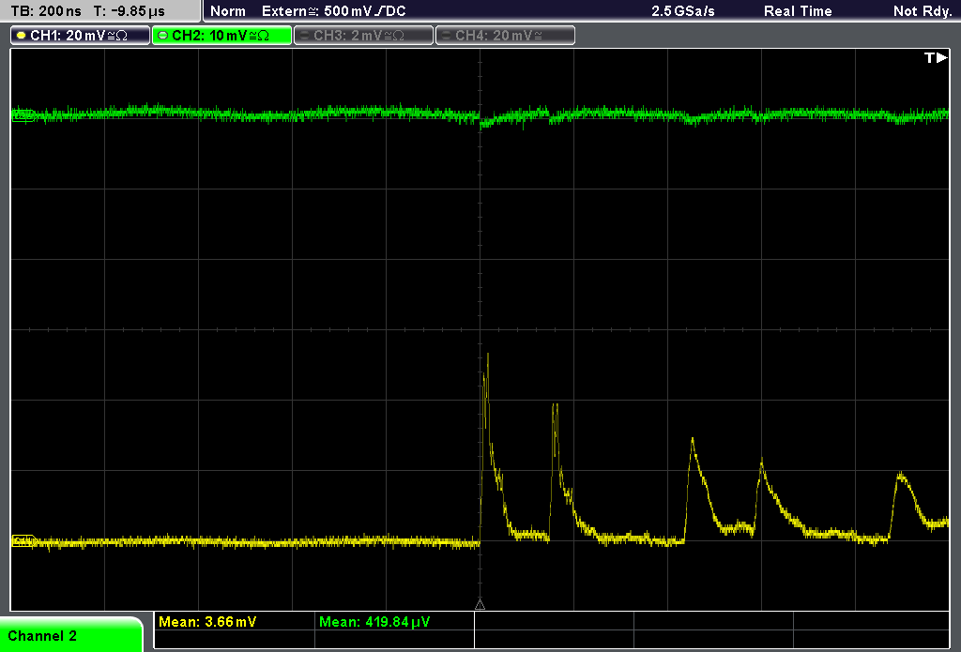The image size is (961, 652).
Task: Click the T: -9.85 µs trigger time readout
Action: 130,11
